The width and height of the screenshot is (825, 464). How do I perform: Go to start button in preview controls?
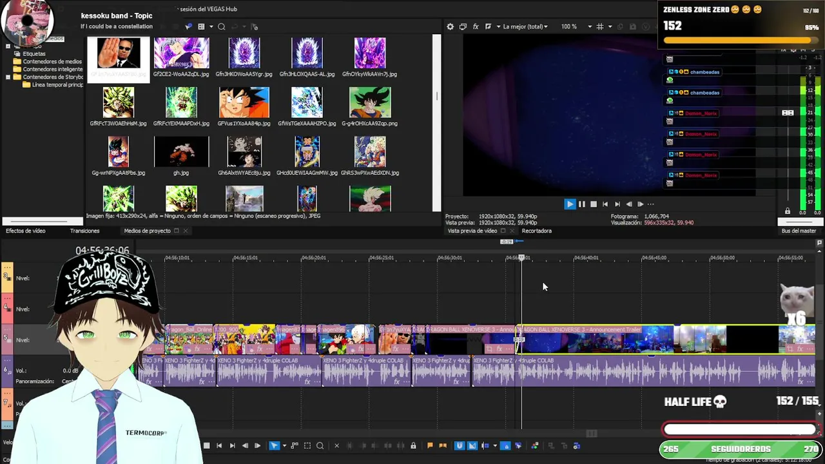click(x=605, y=204)
